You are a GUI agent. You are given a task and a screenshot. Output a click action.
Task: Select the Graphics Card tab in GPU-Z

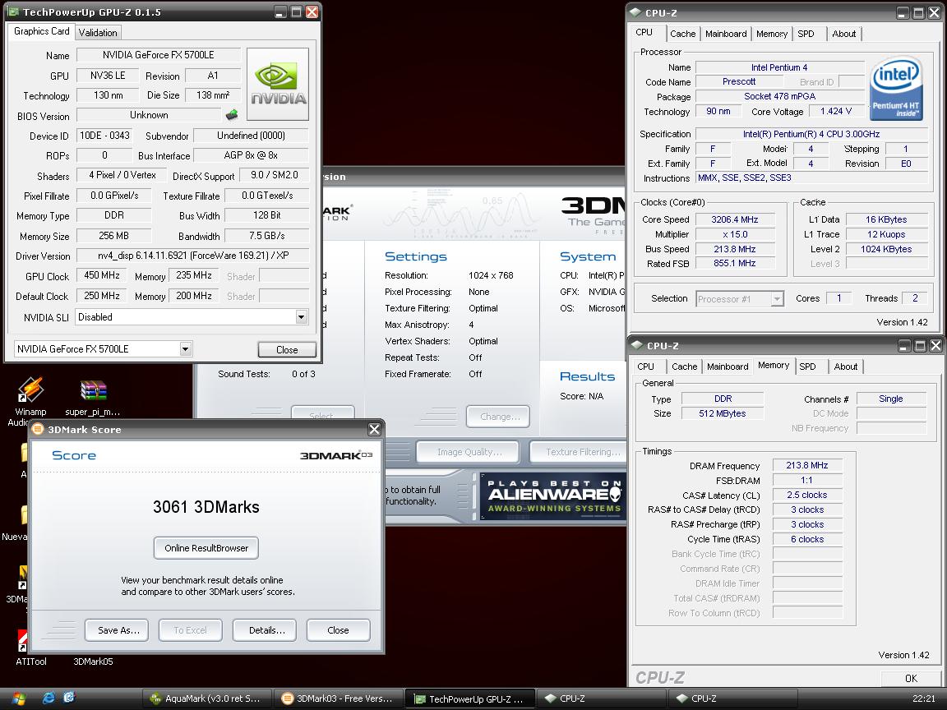(42, 31)
